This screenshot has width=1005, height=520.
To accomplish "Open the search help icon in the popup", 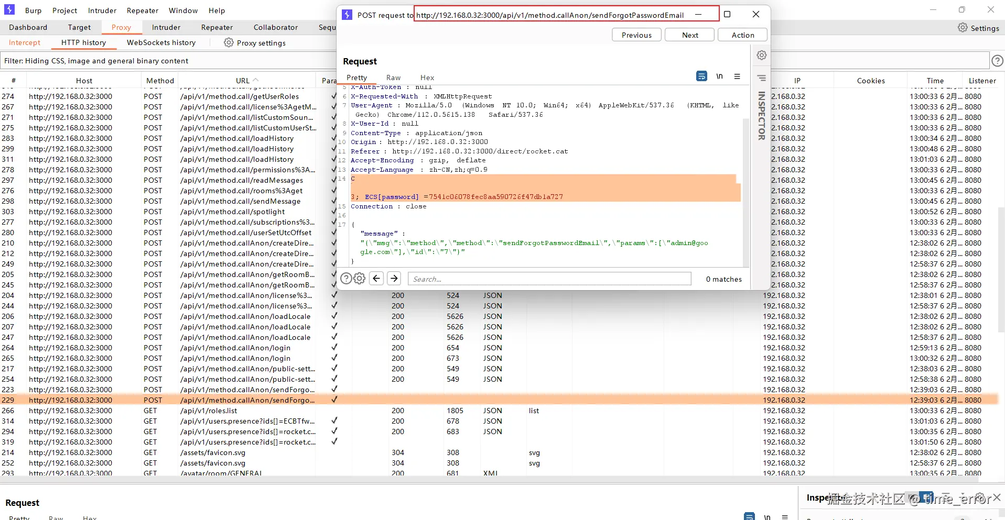I will pos(346,279).
